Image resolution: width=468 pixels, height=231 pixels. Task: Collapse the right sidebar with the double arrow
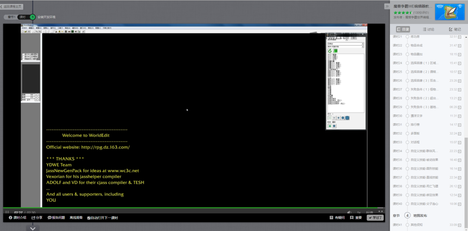point(387,6)
